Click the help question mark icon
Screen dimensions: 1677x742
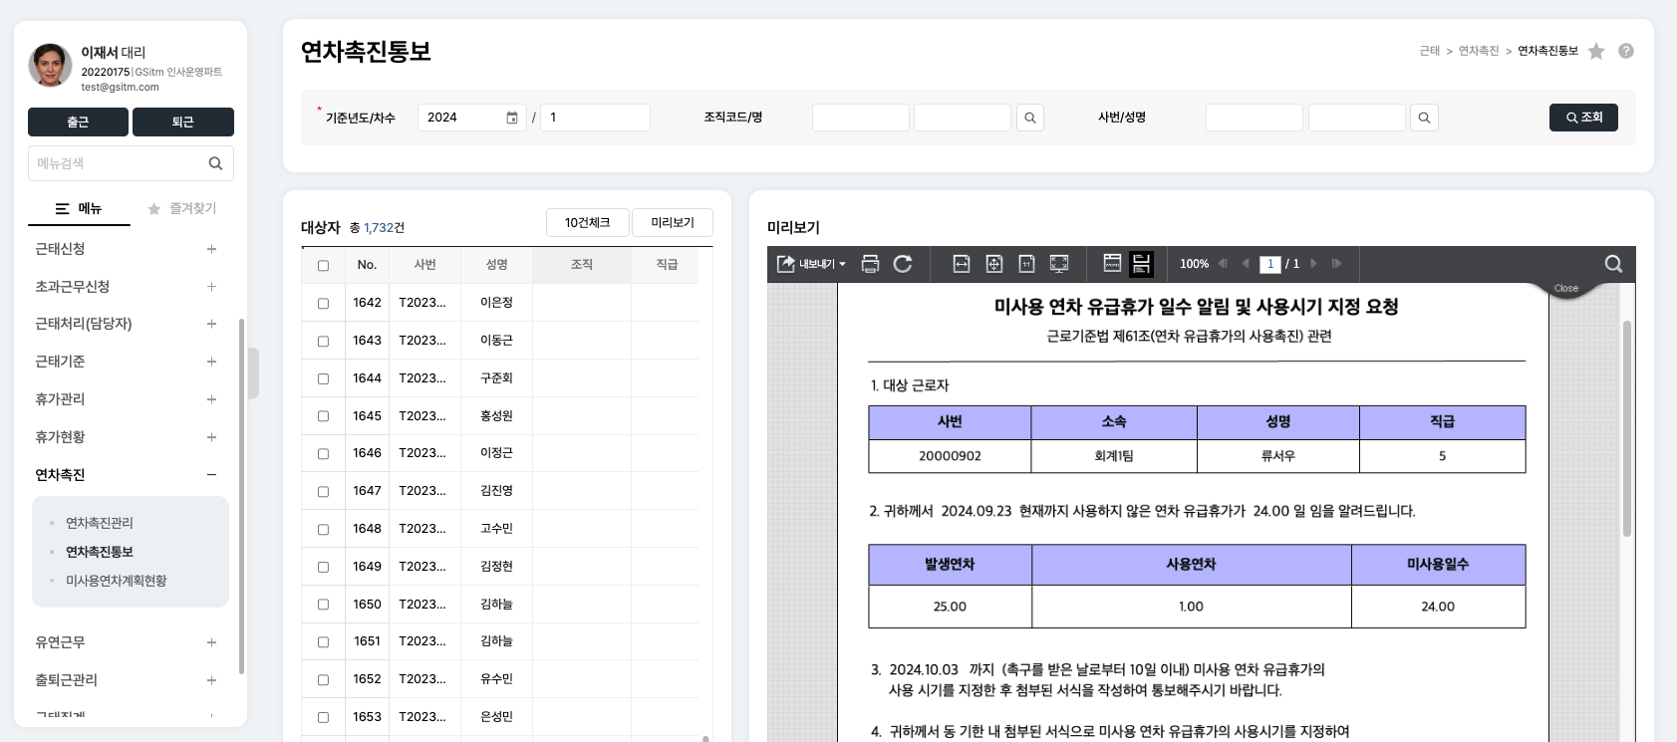(x=1626, y=51)
